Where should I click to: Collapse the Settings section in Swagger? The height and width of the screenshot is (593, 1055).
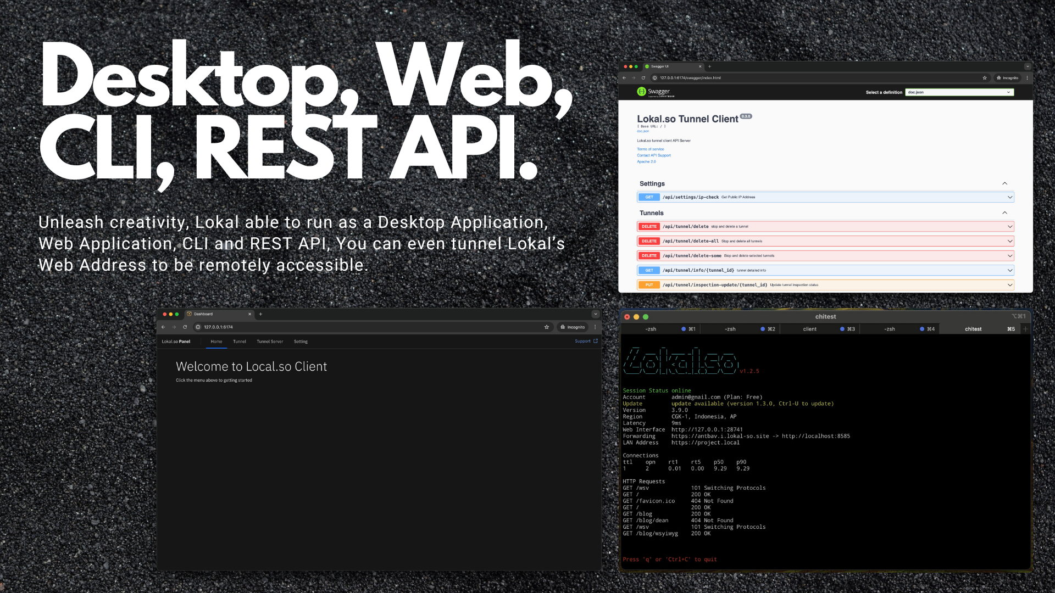[1004, 183]
